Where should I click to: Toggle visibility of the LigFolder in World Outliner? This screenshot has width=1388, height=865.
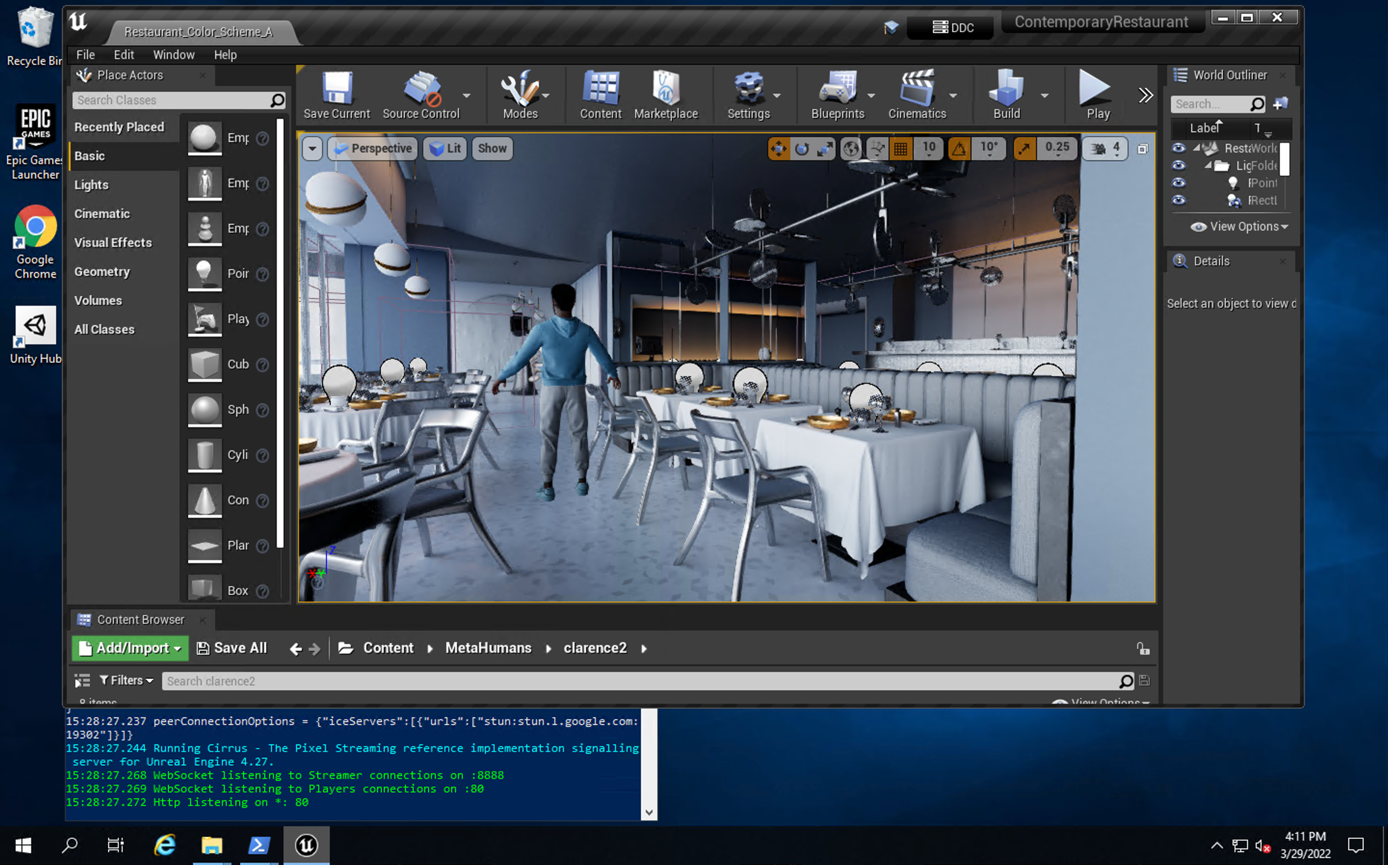[x=1179, y=165]
